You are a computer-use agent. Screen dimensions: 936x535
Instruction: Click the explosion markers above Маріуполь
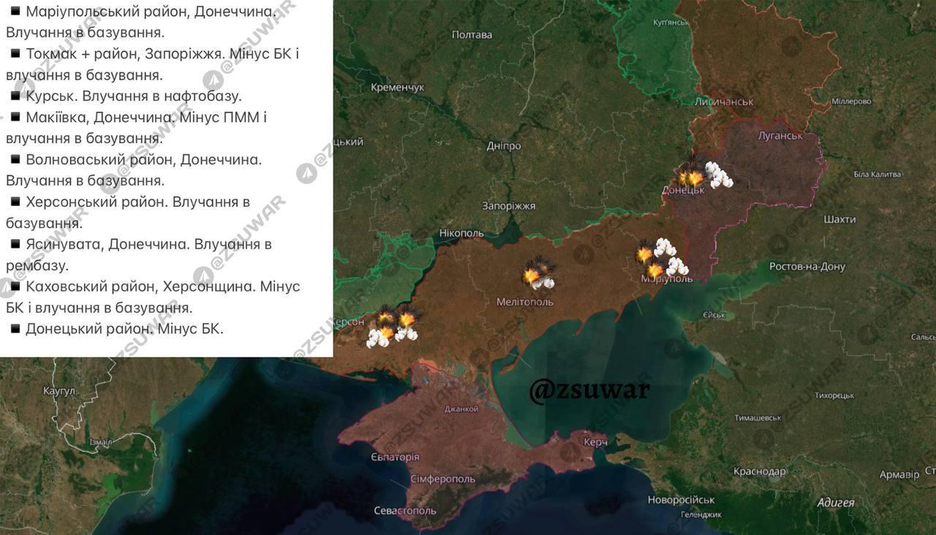point(663,259)
